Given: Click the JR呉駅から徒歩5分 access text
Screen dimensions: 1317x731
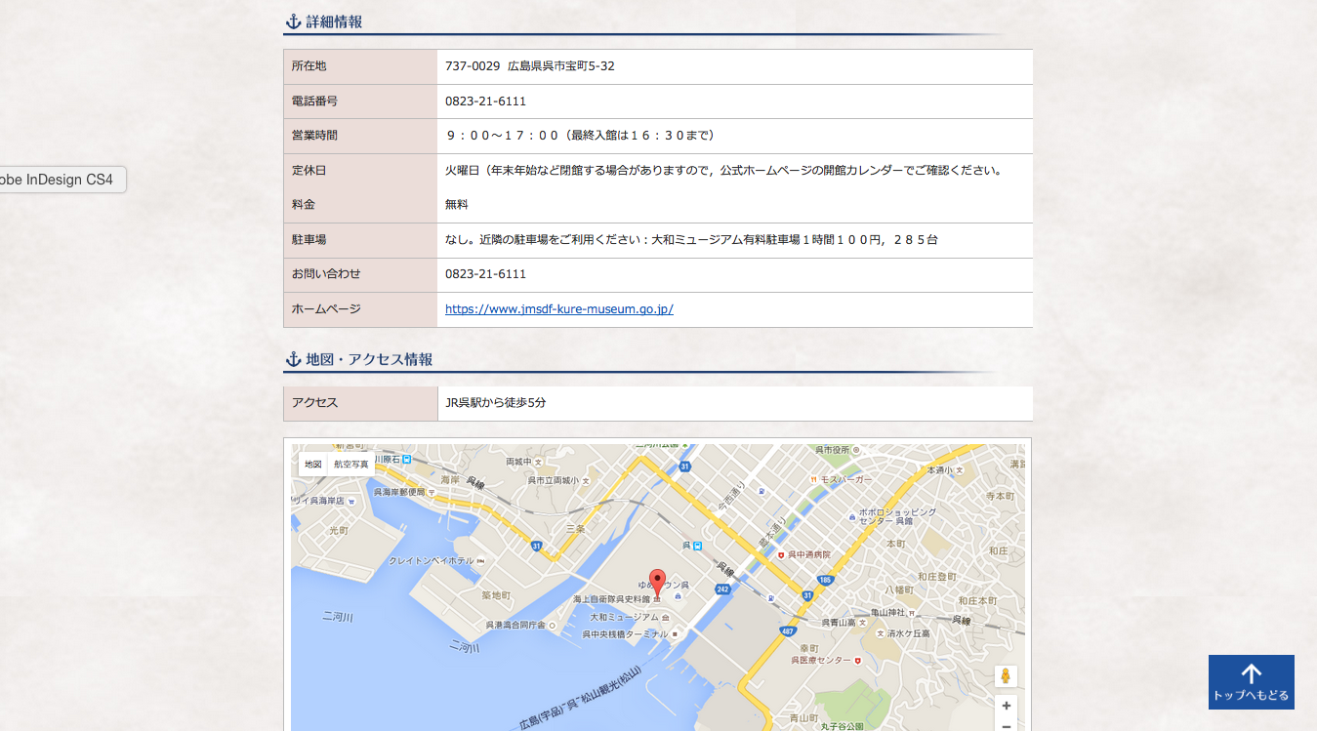Looking at the screenshot, I should [x=495, y=402].
